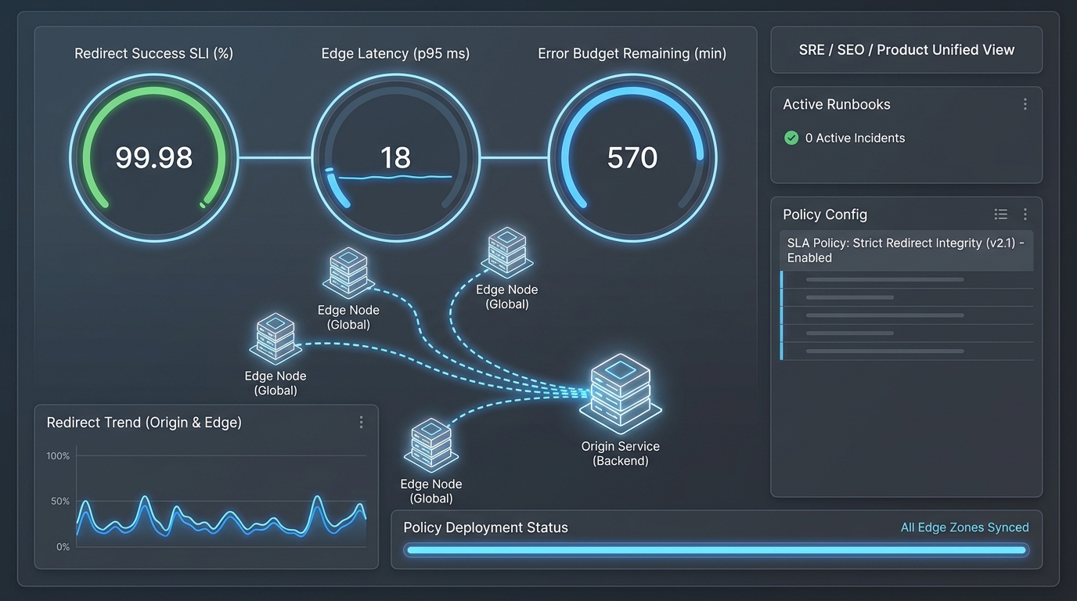1077x601 pixels.
Task: Click the Active Runbooks panel title
Action: click(837, 104)
